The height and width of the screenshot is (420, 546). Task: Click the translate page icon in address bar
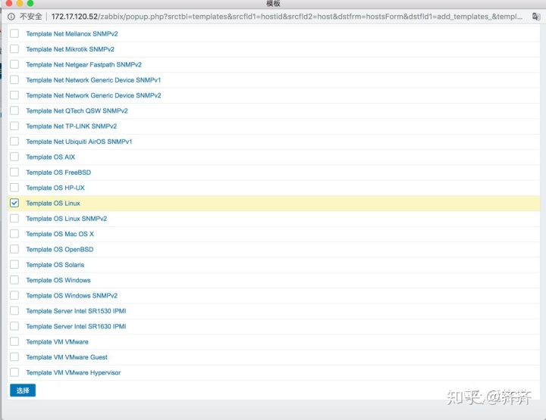(x=536, y=17)
